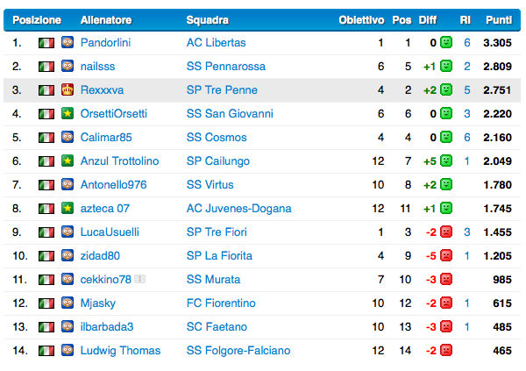
Task: Click Pandorlini's blue avatar icon
Action: coord(68,42)
